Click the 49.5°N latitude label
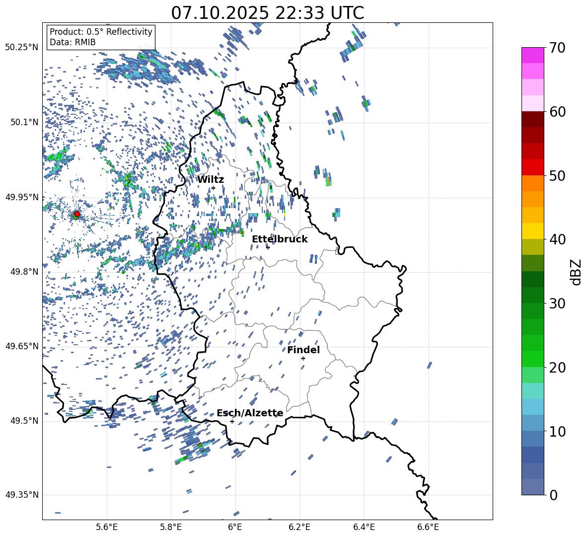The height and width of the screenshot is (537, 588). (24, 421)
